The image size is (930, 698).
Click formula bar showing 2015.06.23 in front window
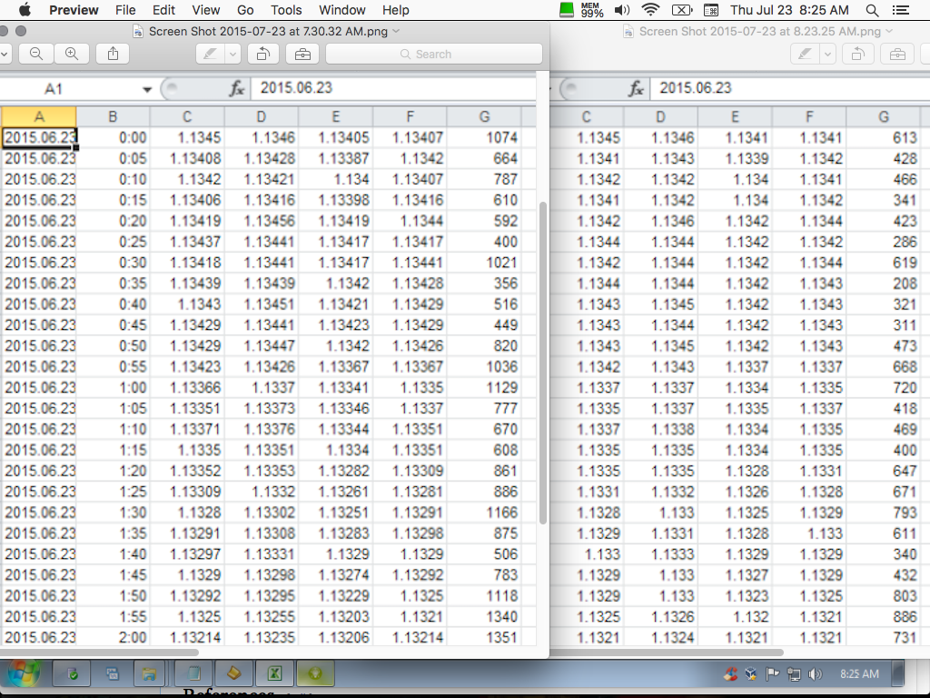pos(392,88)
